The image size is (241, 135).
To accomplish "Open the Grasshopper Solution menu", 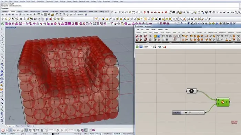I will point(160,29).
